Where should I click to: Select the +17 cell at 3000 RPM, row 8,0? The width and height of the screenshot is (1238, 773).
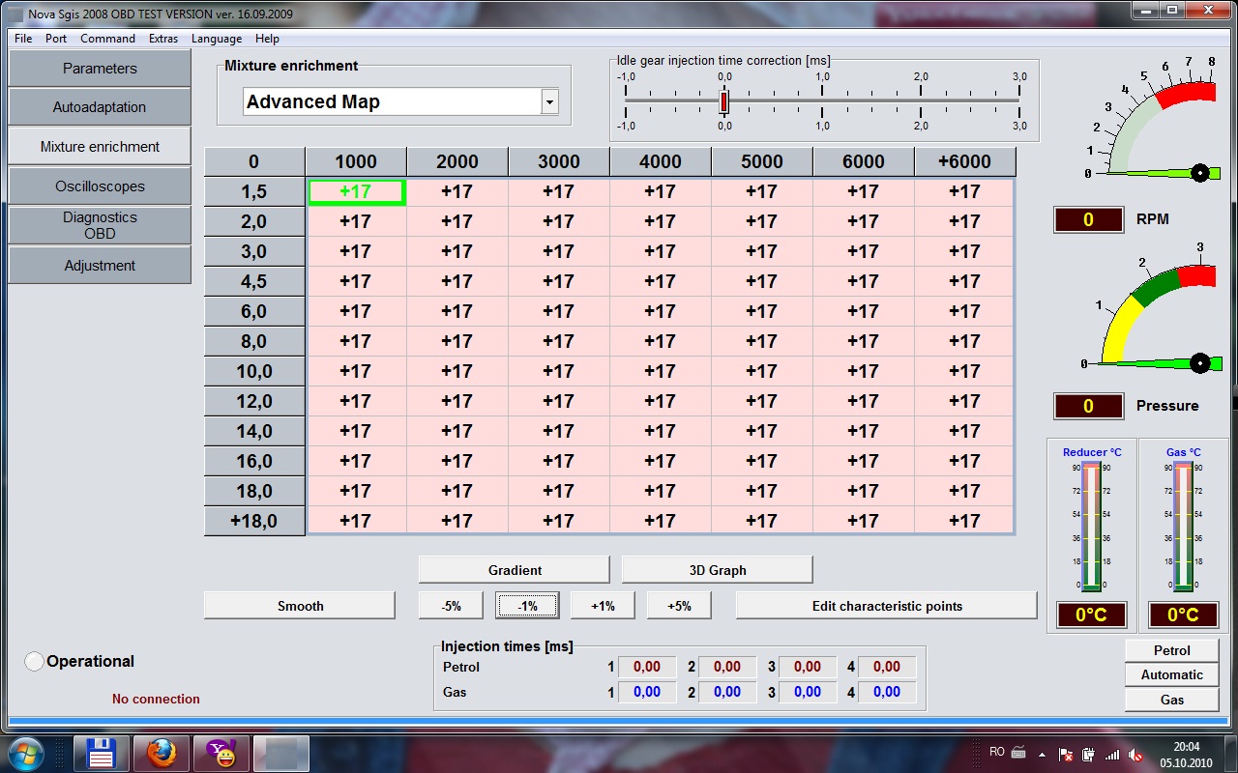coord(558,341)
